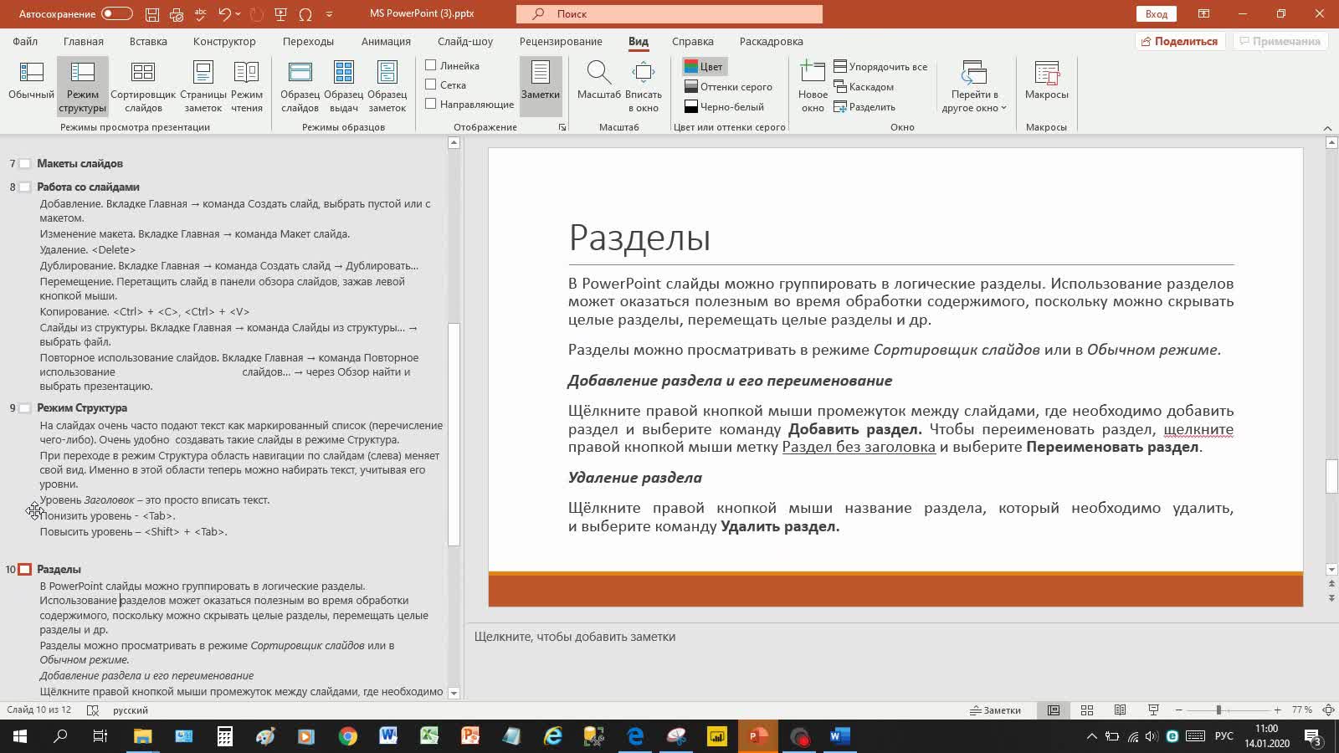Click the zoom slider handle
Image resolution: width=1339 pixels, height=753 pixels.
click(x=1218, y=710)
